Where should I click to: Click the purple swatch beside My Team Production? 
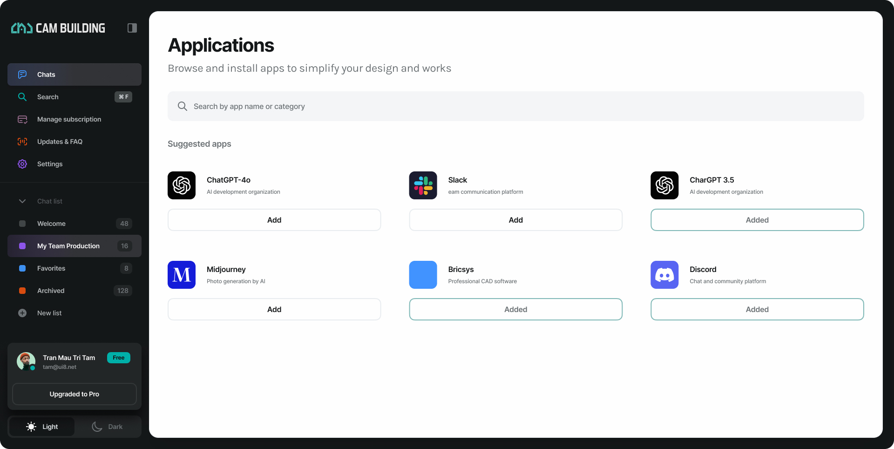click(22, 246)
